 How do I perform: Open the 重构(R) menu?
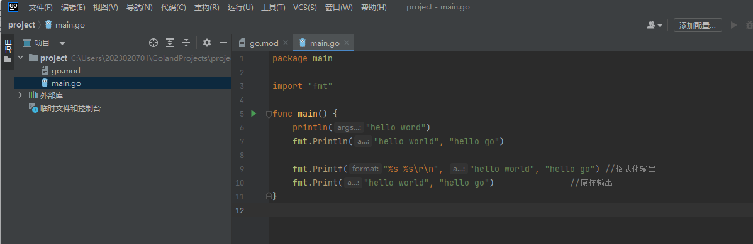tap(206, 7)
